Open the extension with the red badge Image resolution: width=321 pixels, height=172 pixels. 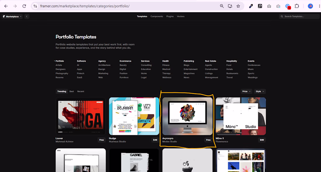pos(288,6)
